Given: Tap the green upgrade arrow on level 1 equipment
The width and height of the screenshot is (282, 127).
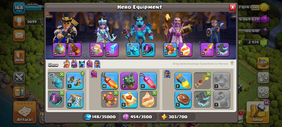Looking at the screenshot, I should pyautogui.click(x=83, y=74).
